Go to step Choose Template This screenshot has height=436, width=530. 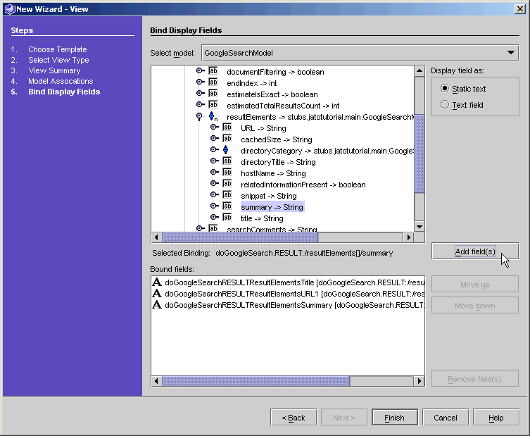58,49
